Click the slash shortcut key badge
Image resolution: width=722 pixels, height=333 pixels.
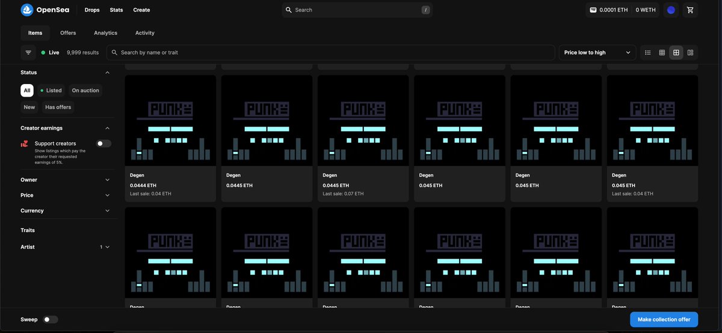coord(425,10)
